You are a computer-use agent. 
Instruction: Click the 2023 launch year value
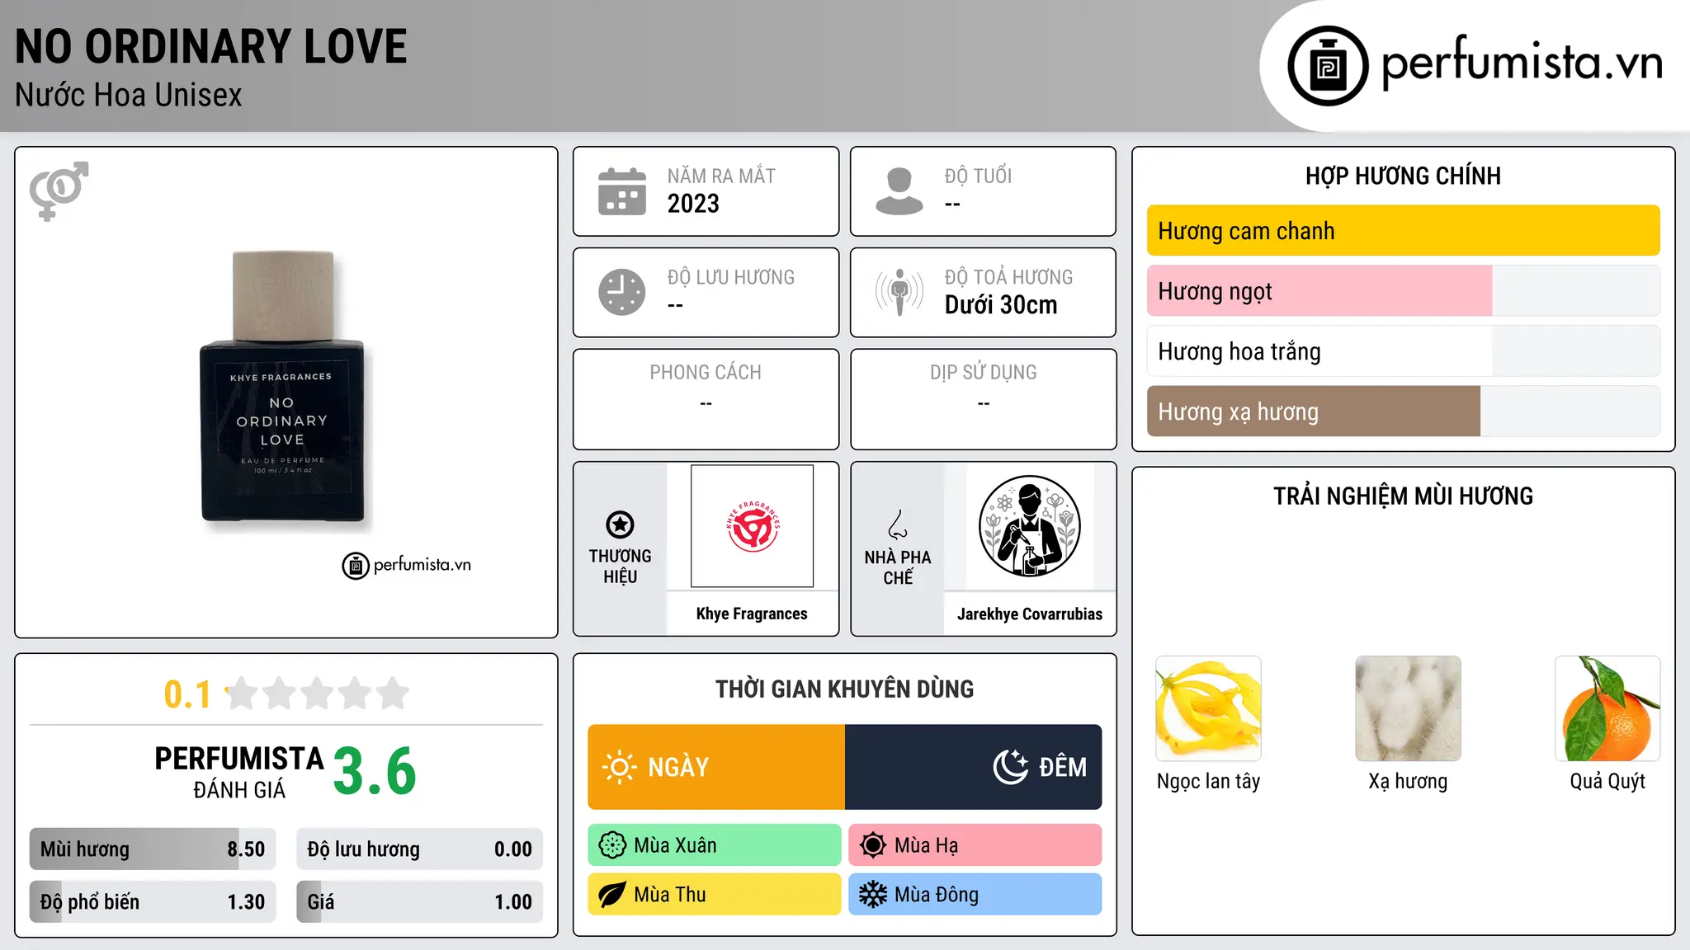coord(693,204)
